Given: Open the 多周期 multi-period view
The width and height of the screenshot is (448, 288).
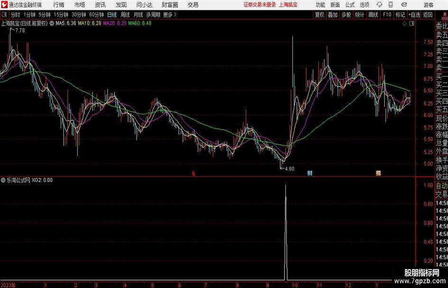Looking at the screenshot, I should click(x=153, y=15).
